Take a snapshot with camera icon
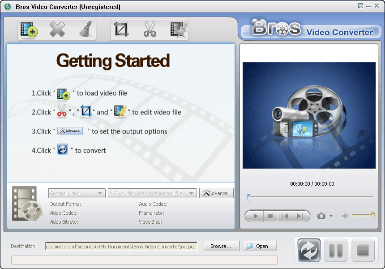The image size is (385, 269). [321, 216]
